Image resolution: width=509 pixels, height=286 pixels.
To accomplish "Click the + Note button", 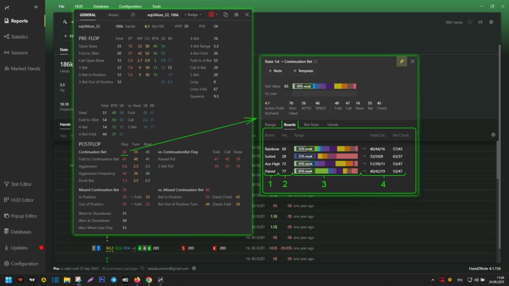I will click(275, 71).
